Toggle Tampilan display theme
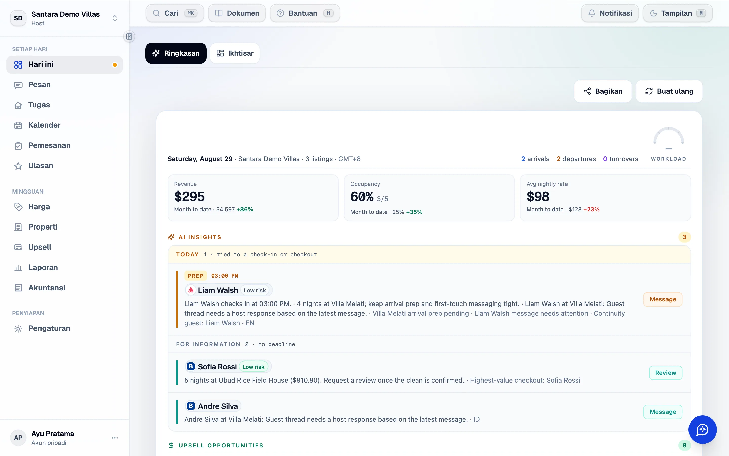 click(677, 13)
